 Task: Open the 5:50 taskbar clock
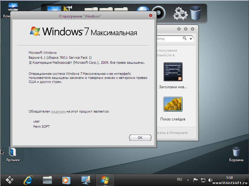coord(229,178)
